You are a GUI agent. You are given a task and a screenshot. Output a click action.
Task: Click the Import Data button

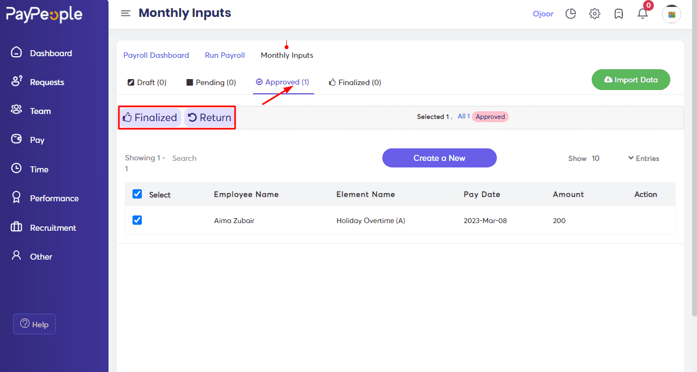[630, 80]
